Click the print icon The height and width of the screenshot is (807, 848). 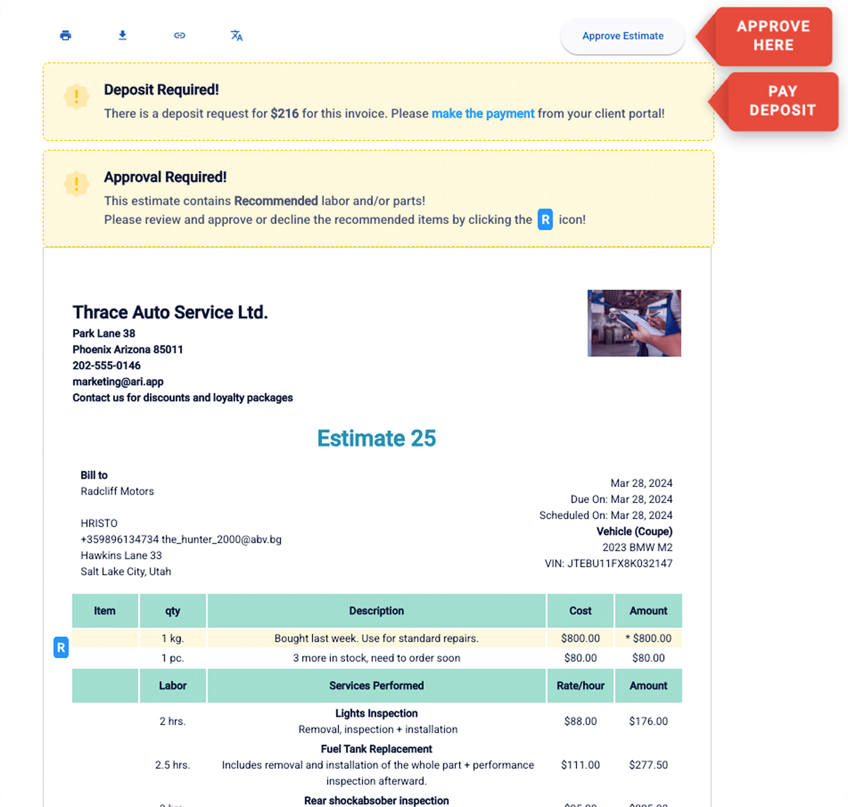65,35
